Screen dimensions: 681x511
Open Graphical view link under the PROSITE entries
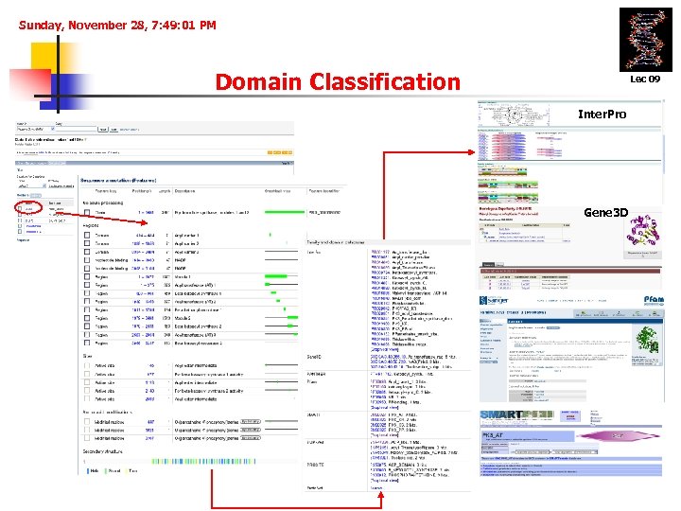click(385, 481)
